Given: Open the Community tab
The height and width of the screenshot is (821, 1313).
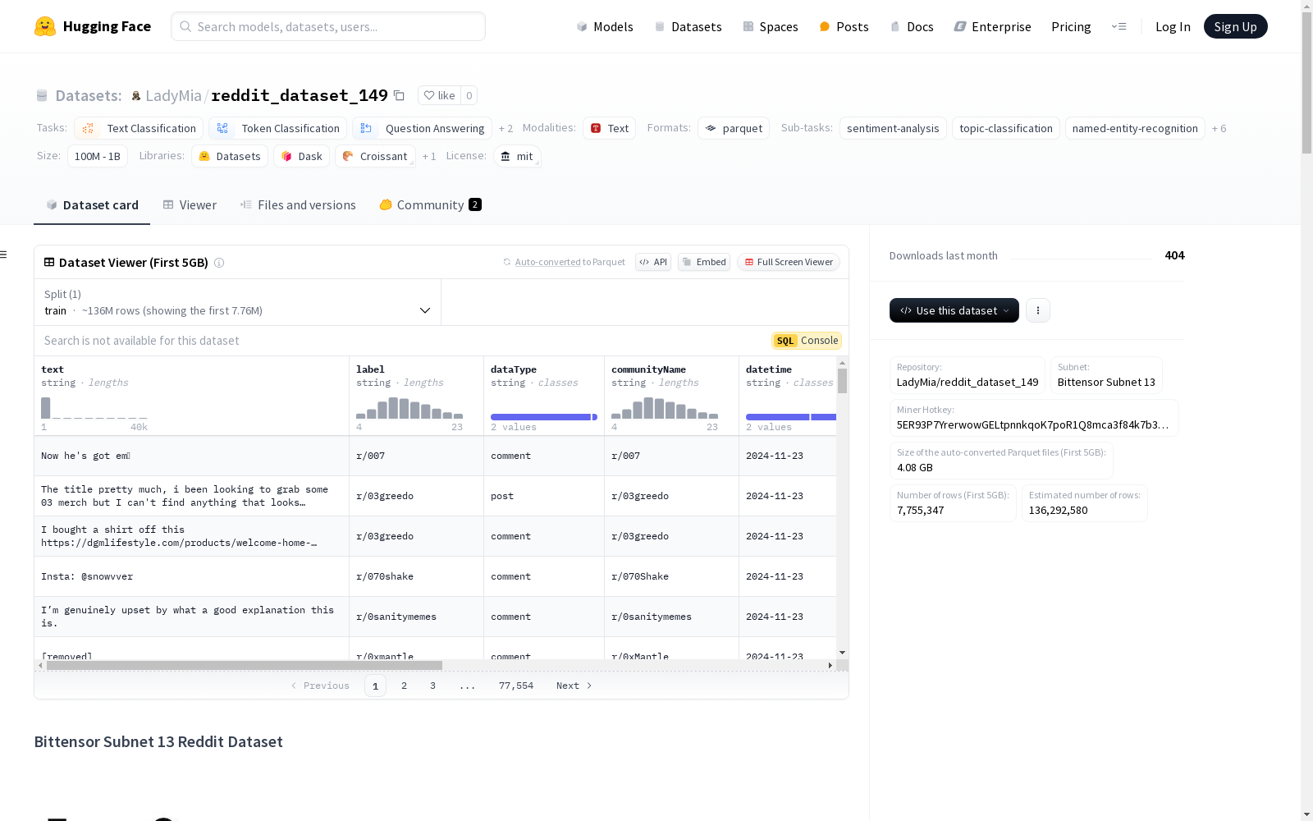Looking at the screenshot, I should [x=430, y=205].
